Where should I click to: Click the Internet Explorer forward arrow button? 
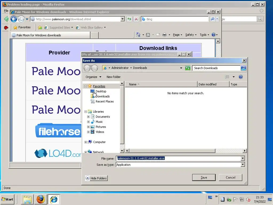[21, 19]
